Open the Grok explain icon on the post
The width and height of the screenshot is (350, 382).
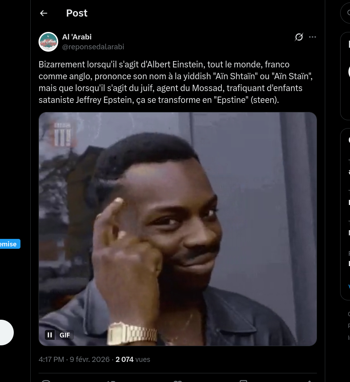tap(299, 37)
